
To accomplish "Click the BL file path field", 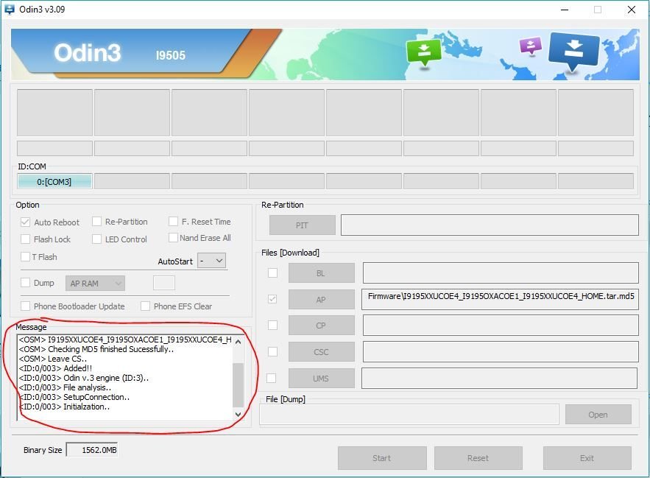I will pyautogui.click(x=501, y=273).
